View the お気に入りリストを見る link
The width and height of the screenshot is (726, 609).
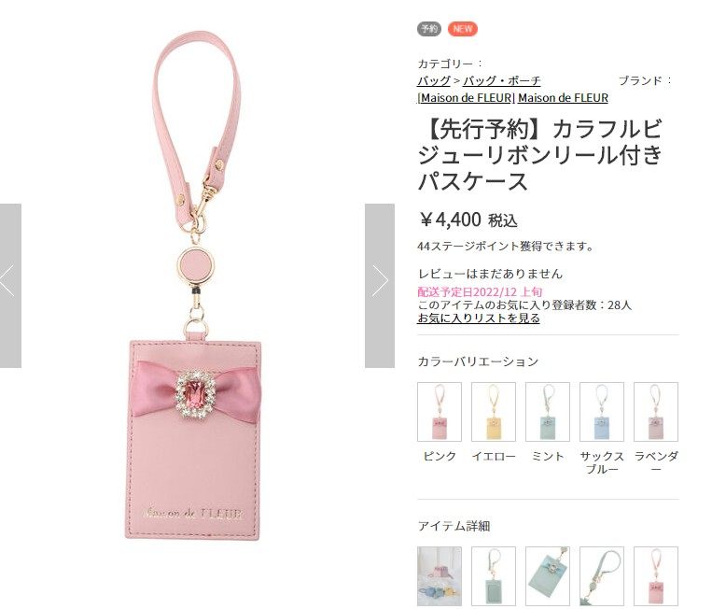[x=479, y=319]
